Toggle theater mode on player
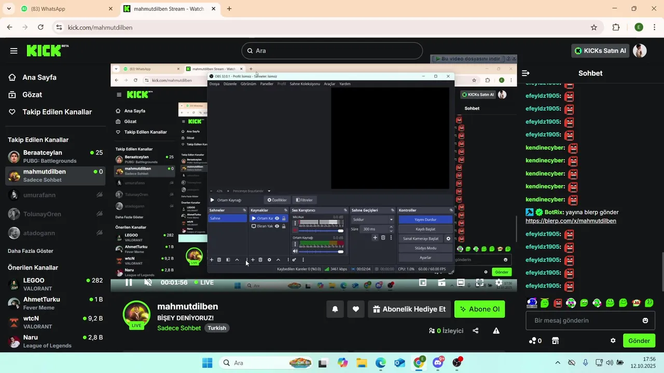This screenshot has width=664, height=373. tap(461, 282)
